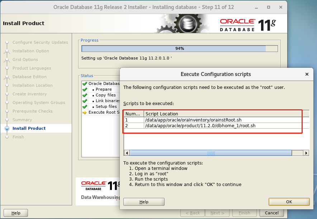The width and height of the screenshot is (317, 219).
Task: Select Configure Security Updates step
Action: click(40, 42)
